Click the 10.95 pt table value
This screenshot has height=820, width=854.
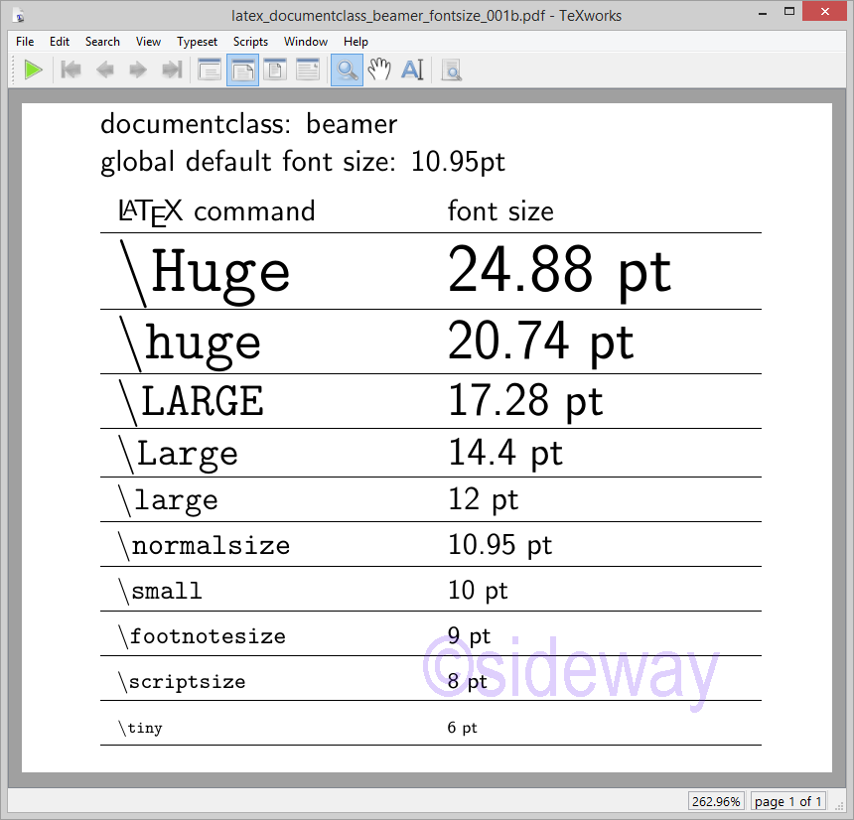(499, 545)
